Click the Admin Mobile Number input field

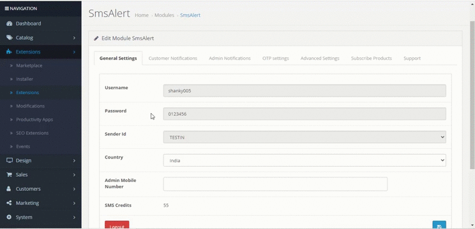tap(275, 184)
